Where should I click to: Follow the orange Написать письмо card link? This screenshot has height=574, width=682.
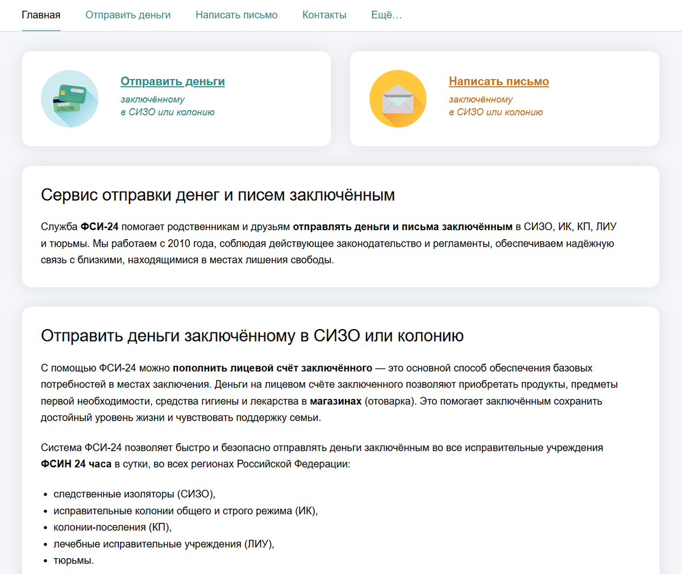(499, 81)
